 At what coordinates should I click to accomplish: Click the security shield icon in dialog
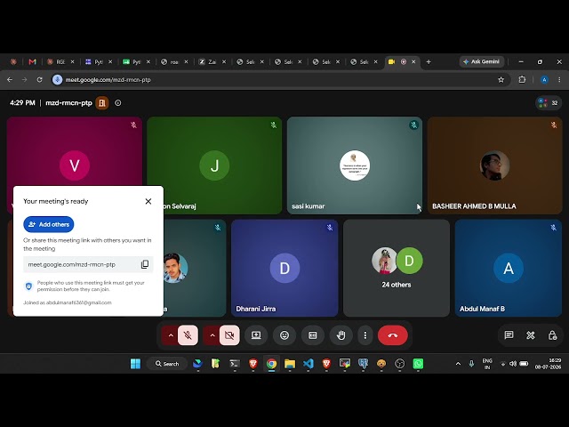click(x=29, y=286)
